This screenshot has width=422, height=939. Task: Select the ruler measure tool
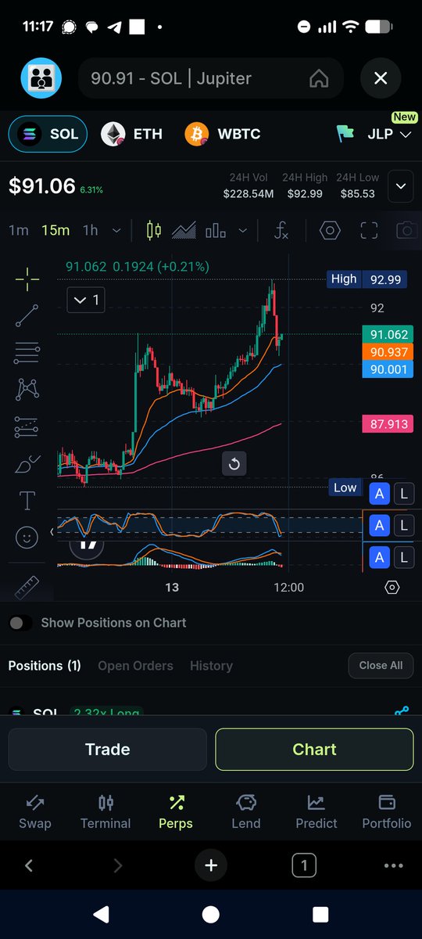[x=27, y=586]
